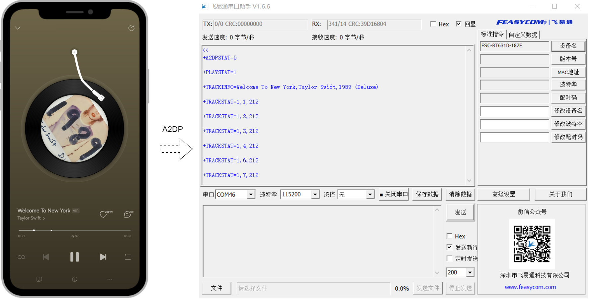Seek on the song progress bar
The width and height of the screenshot is (589, 299).
pos(75,230)
